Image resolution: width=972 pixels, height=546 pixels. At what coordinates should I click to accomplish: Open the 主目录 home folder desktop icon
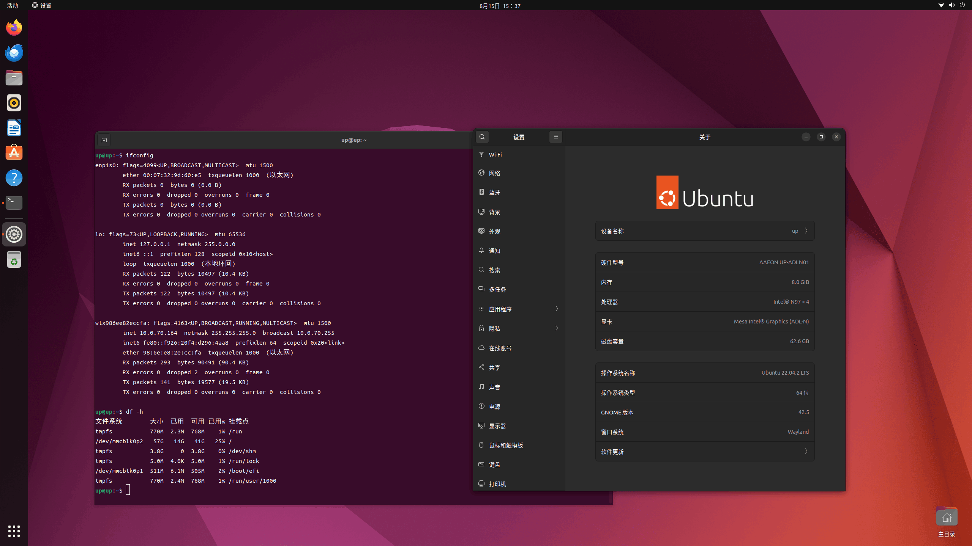pyautogui.click(x=947, y=522)
